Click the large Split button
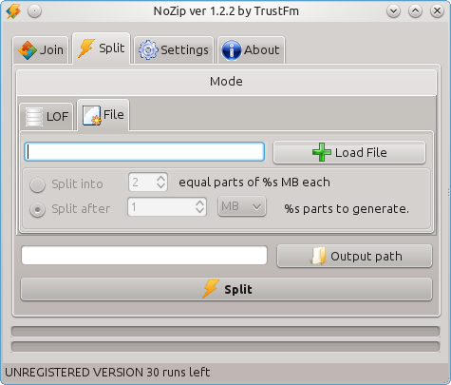Screen dimensions: 451x385 (226, 289)
